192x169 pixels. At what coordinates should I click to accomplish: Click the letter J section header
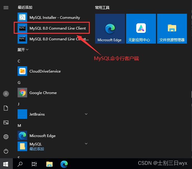pyautogui.click(x=18, y=104)
